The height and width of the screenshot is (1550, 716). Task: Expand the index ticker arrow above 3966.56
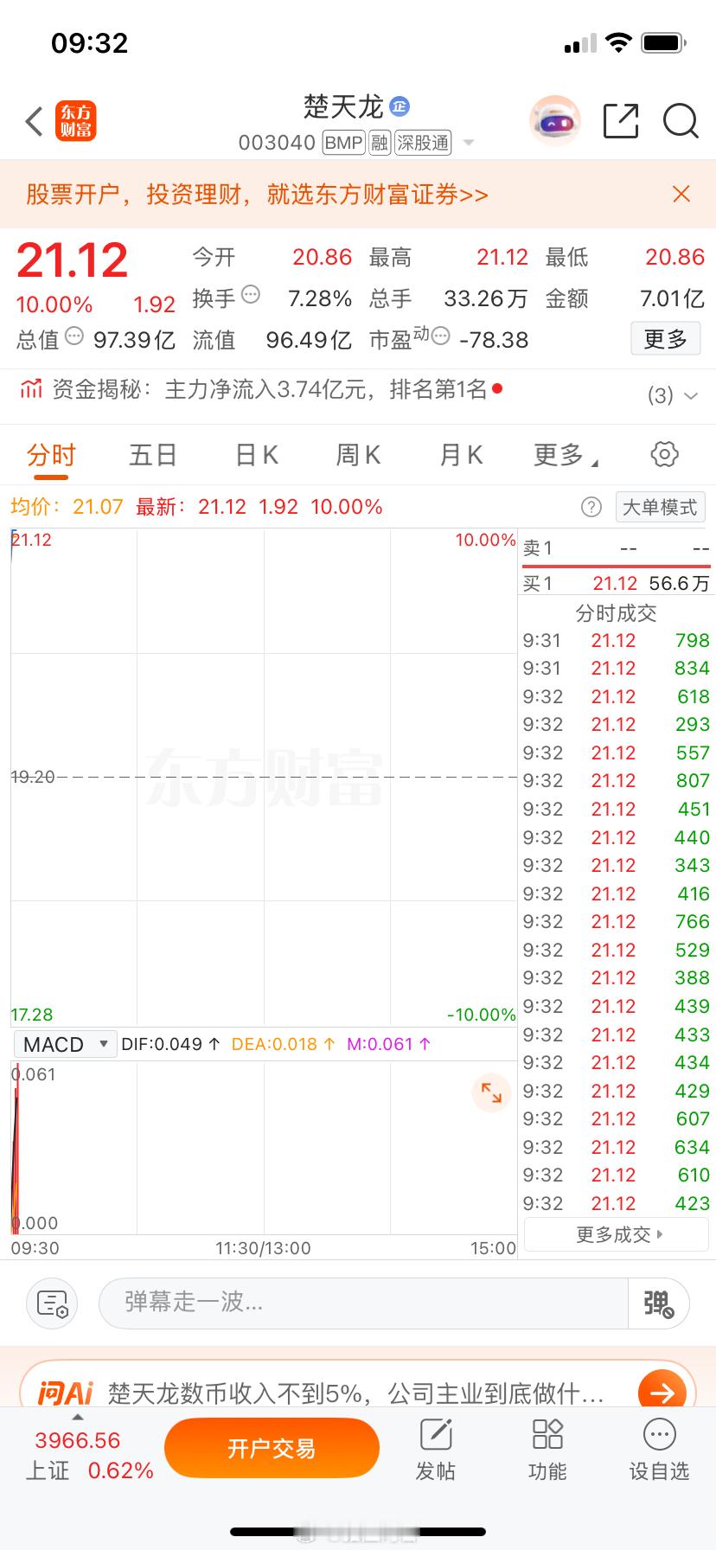pos(77,1417)
